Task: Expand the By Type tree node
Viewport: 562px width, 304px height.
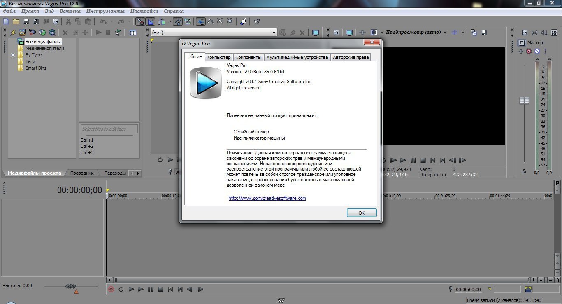Action: click(13, 55)
